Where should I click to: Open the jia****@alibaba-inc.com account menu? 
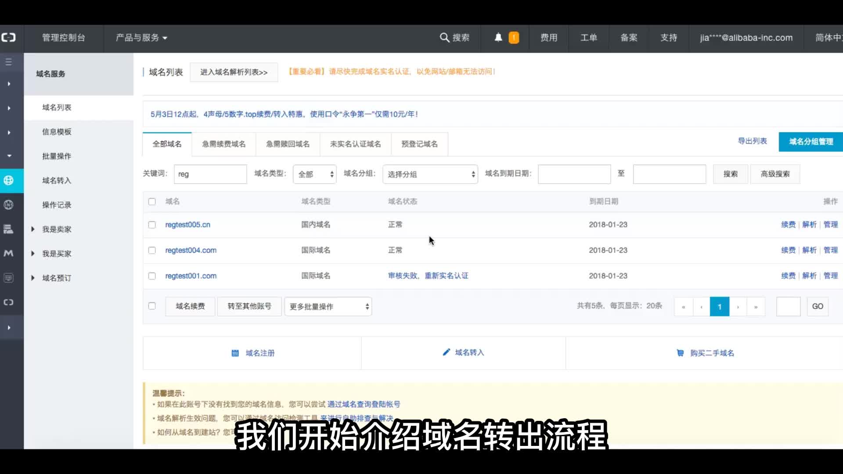click(x=746, y=38)
